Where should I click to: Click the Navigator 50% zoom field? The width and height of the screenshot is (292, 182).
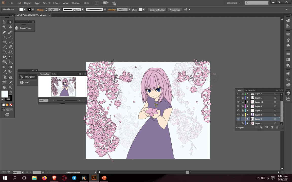pos(43,100)
